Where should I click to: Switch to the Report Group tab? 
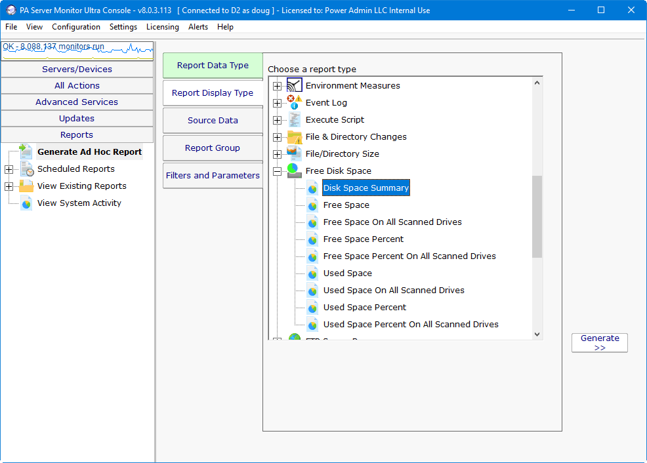(x=213, y=148)
